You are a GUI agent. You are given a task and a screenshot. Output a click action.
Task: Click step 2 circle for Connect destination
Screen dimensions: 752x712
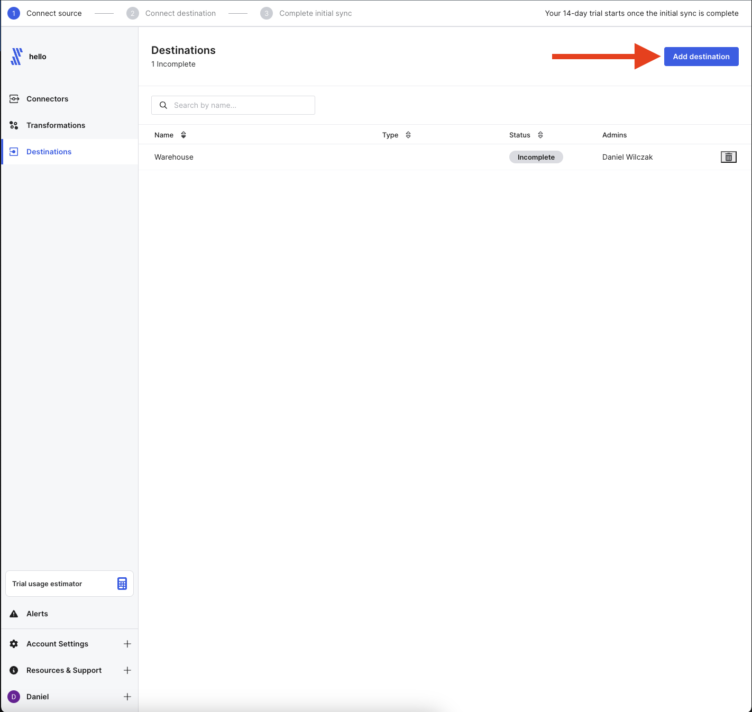click(133, 13)
